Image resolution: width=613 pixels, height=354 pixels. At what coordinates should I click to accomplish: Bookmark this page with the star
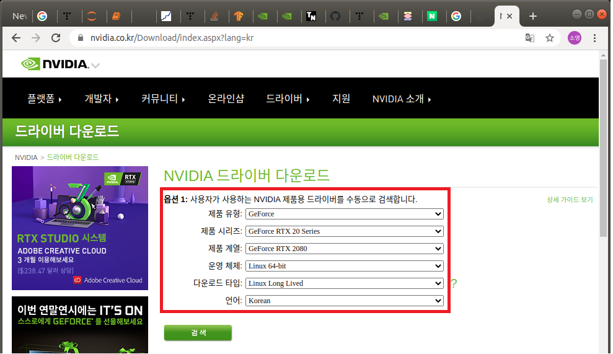click(550, 38)
